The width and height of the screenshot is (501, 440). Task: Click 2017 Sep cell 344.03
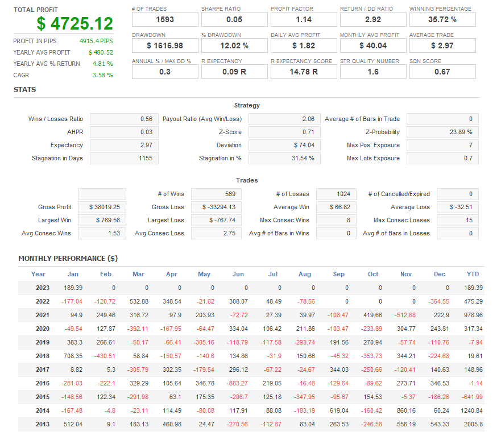tap(339, 370)
